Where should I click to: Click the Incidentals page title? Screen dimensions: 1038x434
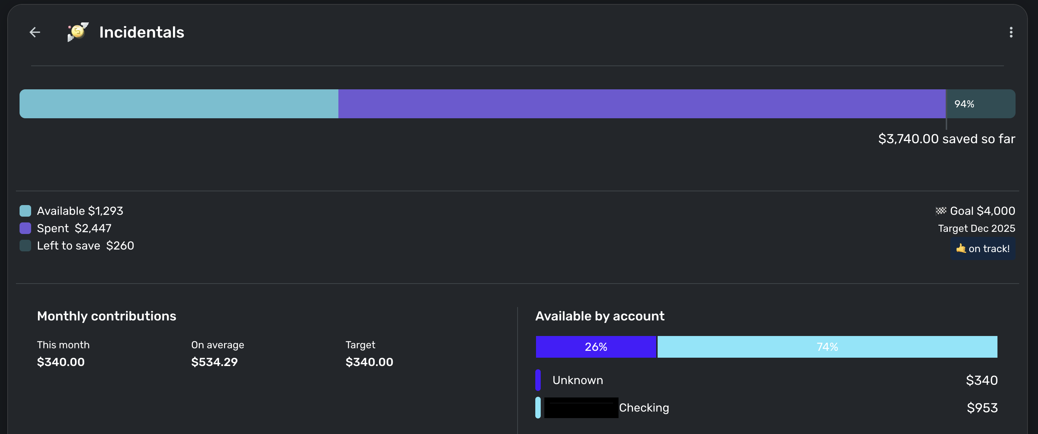(x=142, y=32)
